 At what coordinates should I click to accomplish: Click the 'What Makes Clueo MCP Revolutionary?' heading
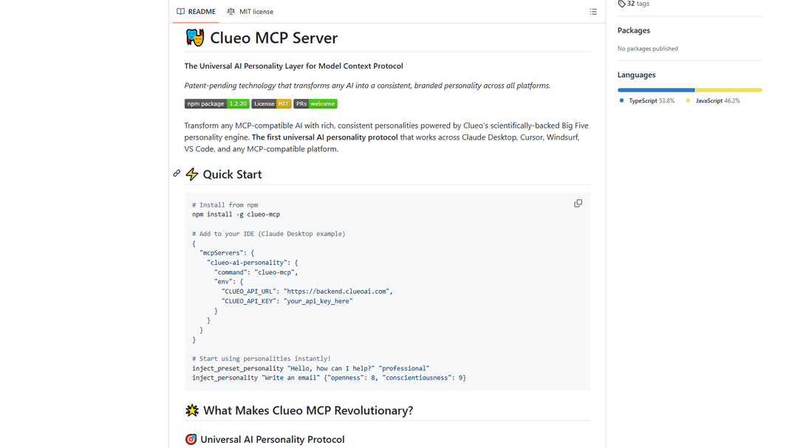[x=308, y=410]
